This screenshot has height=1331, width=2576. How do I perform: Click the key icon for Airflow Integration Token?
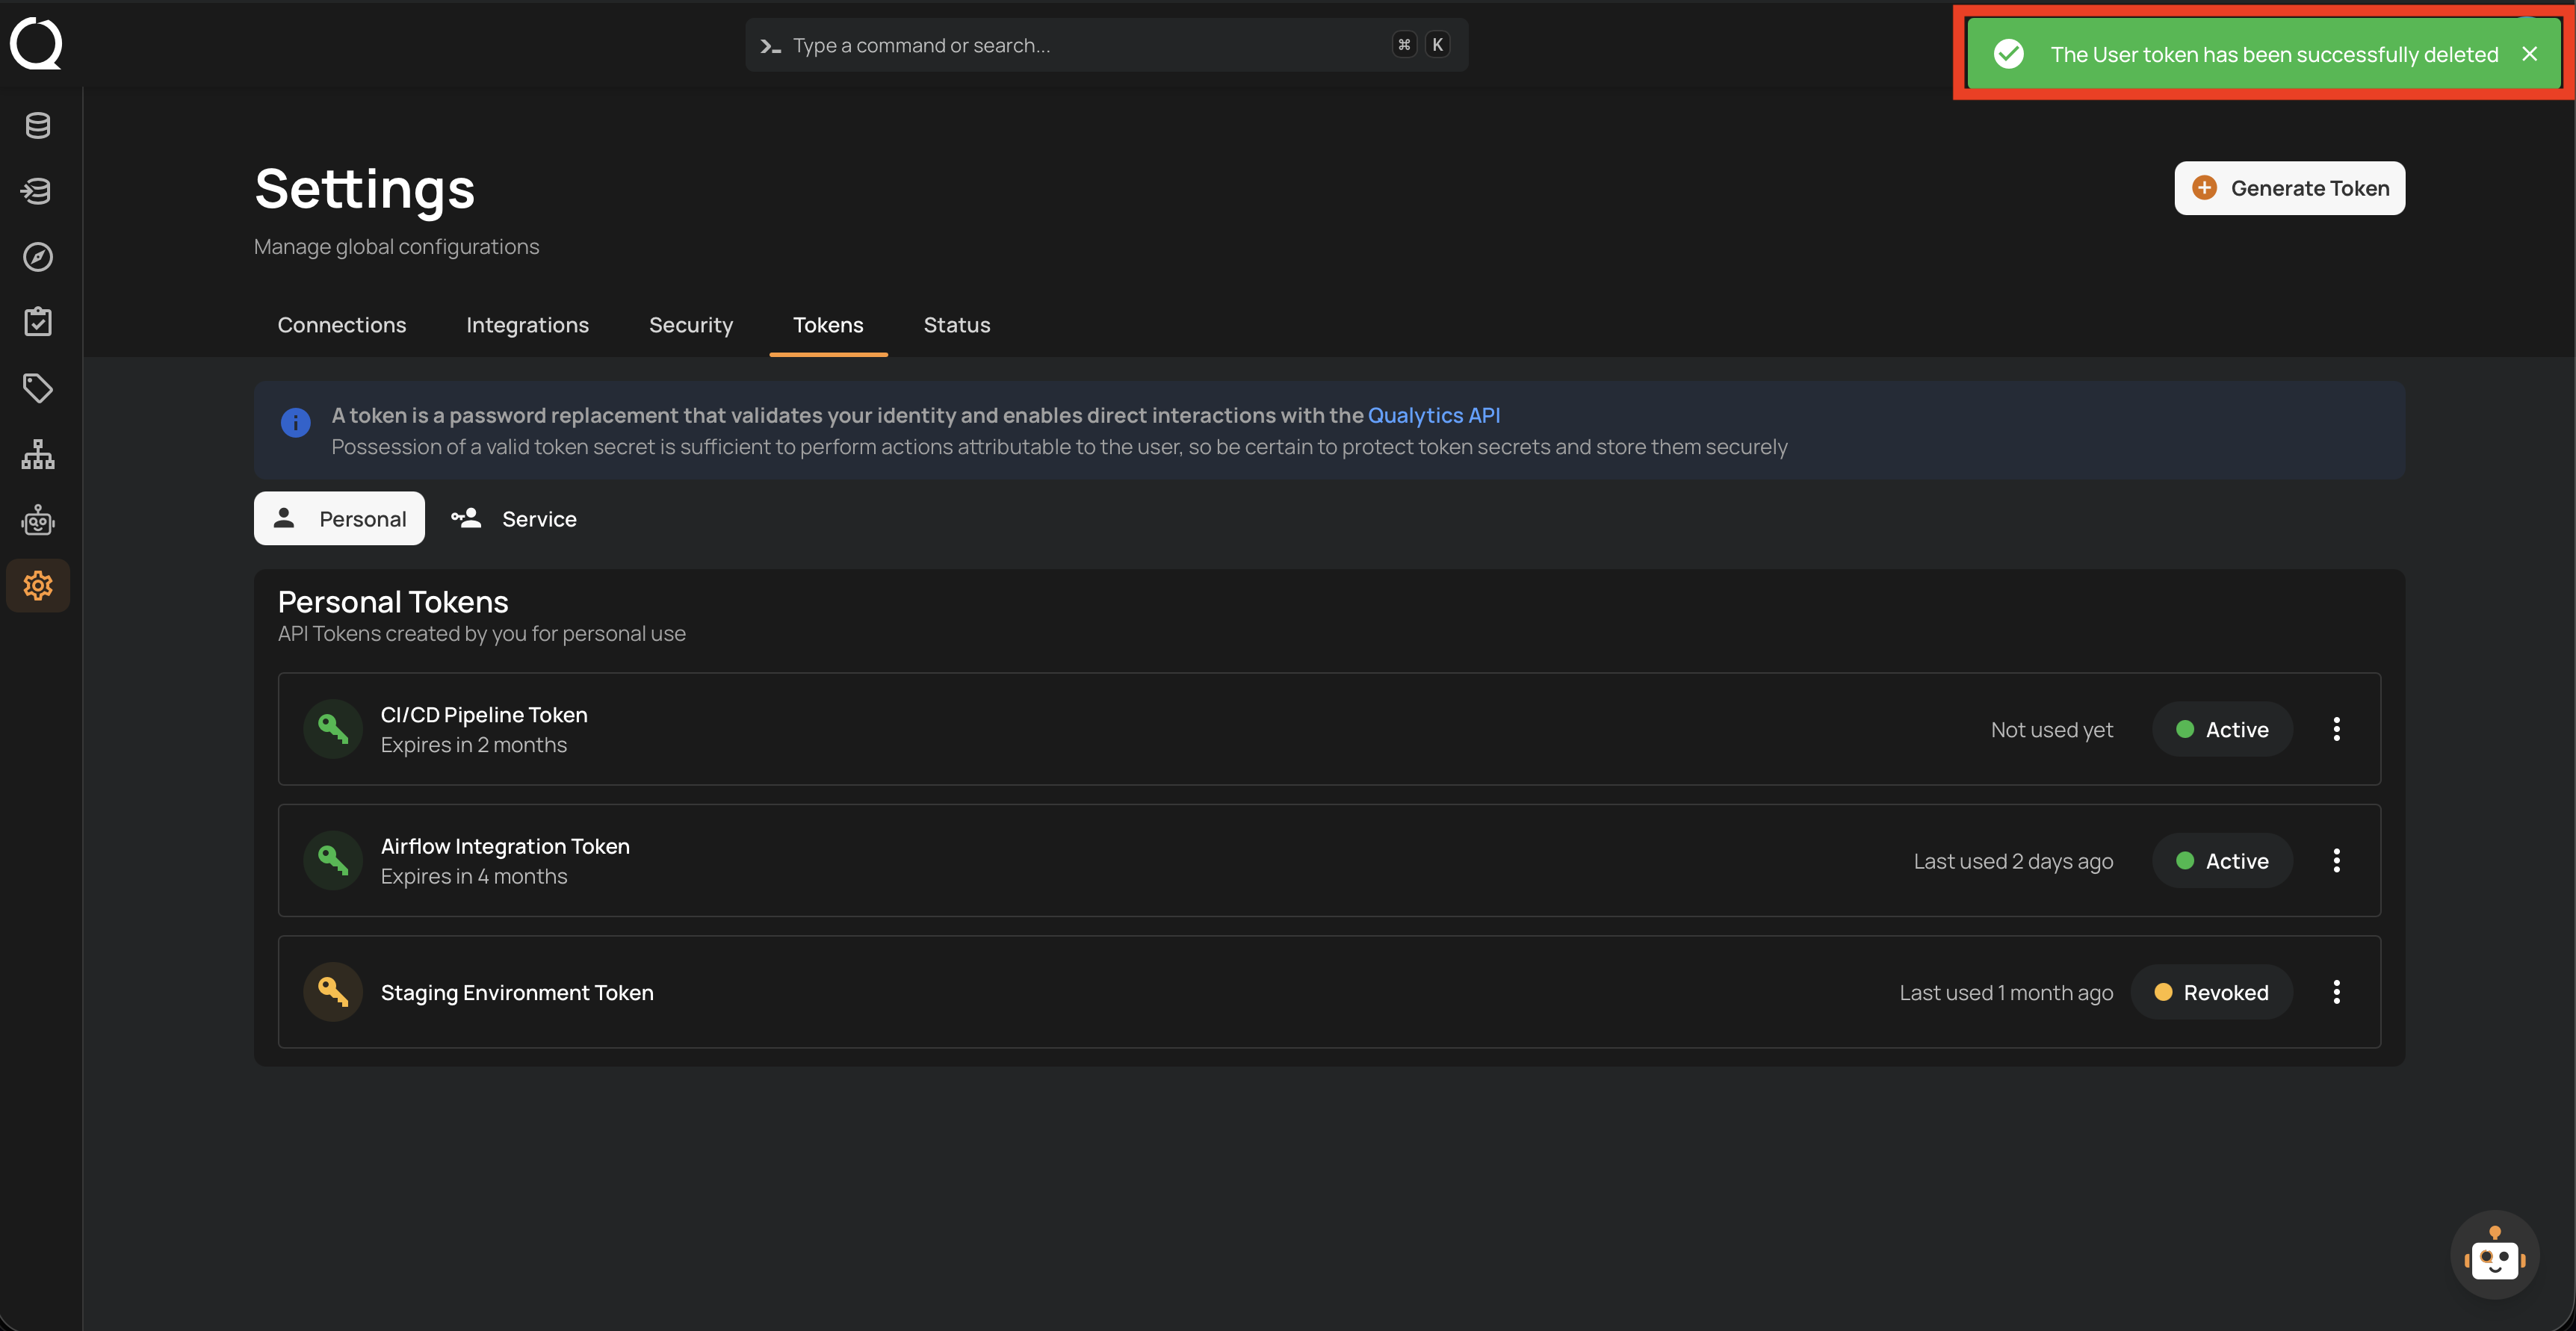[333, 860]
